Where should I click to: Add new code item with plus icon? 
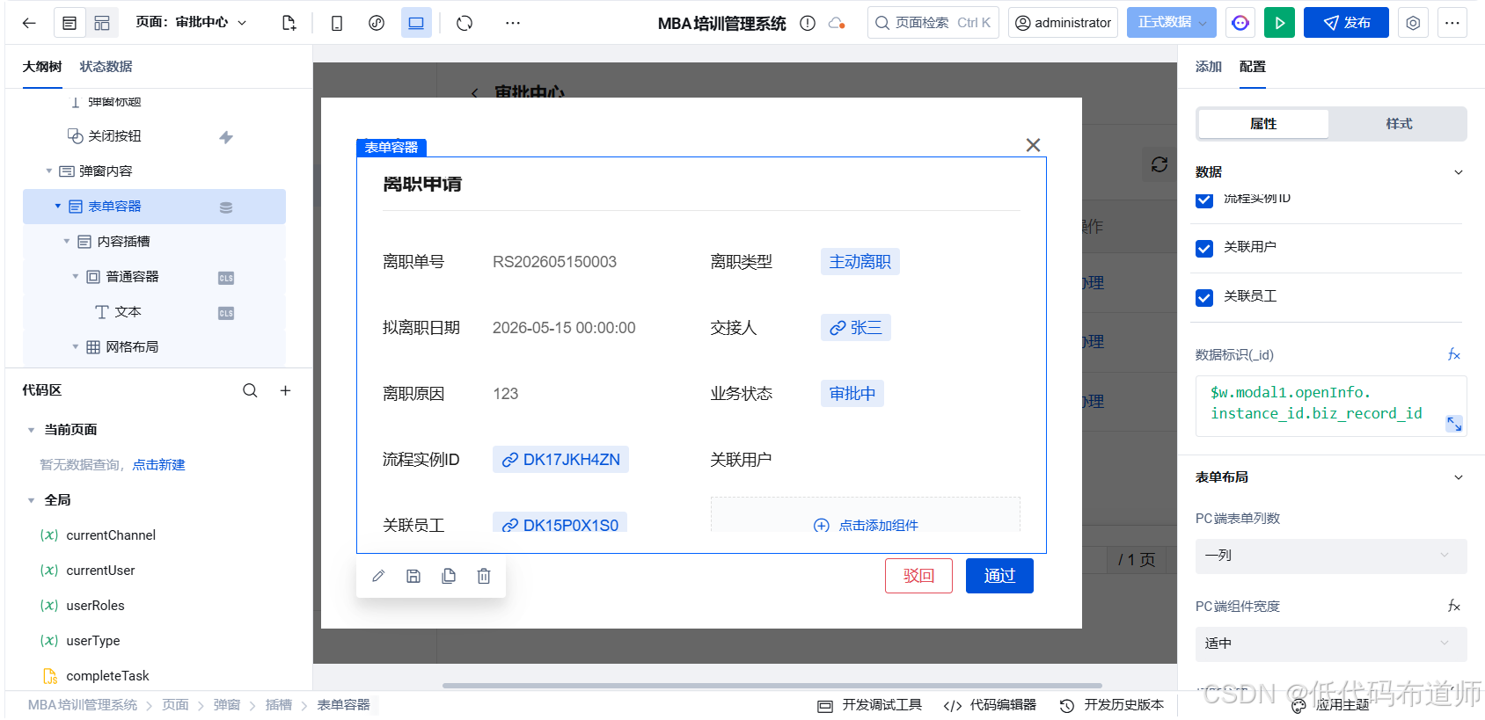285,390
